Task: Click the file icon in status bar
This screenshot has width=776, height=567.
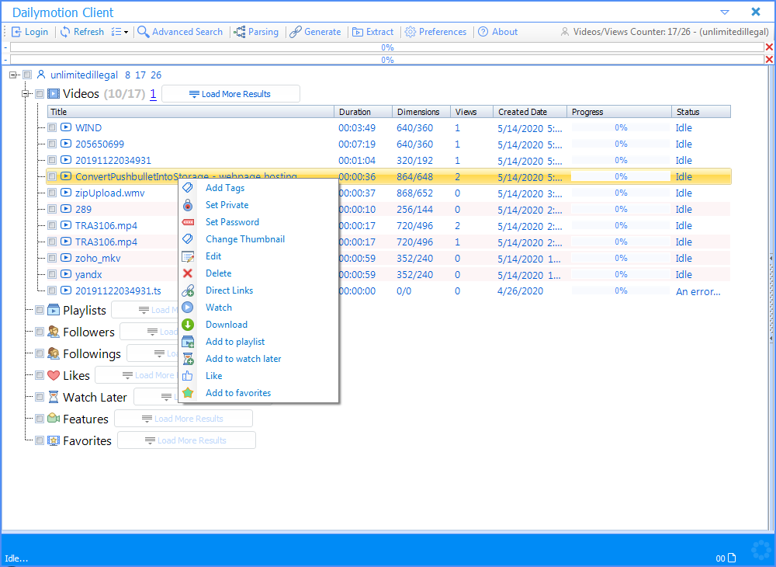Action: (x=732, y=558)
